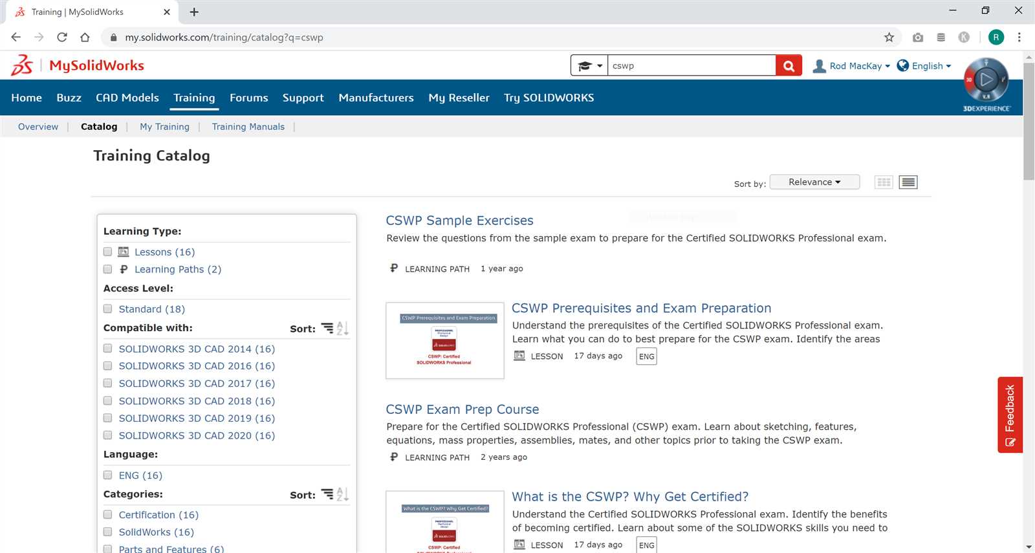This screenshot has height=553, width=1035.
Task: Click Compatible with alphabetical sort icon
Action: pos(342,329)
